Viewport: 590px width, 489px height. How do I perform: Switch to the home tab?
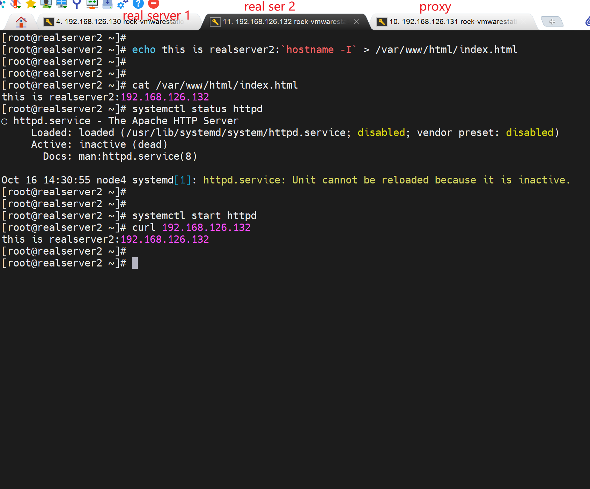[21, 22]
